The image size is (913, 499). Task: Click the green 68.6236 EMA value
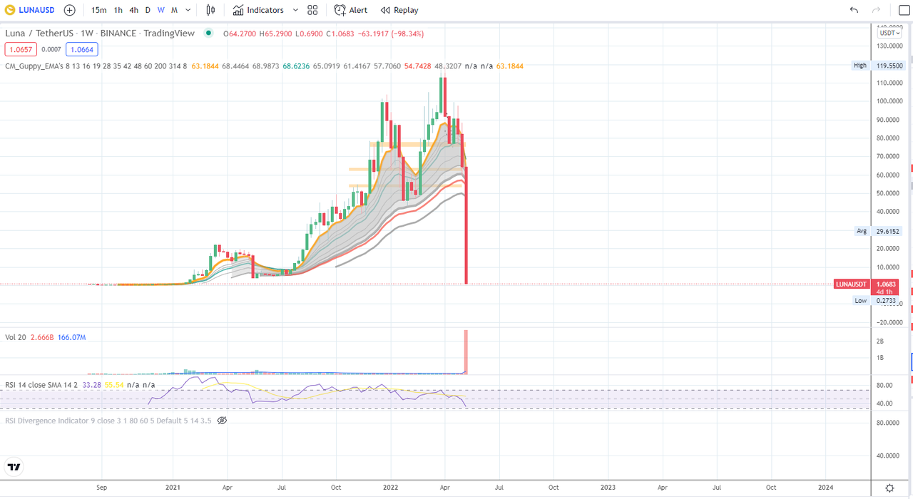click(296, 66)
